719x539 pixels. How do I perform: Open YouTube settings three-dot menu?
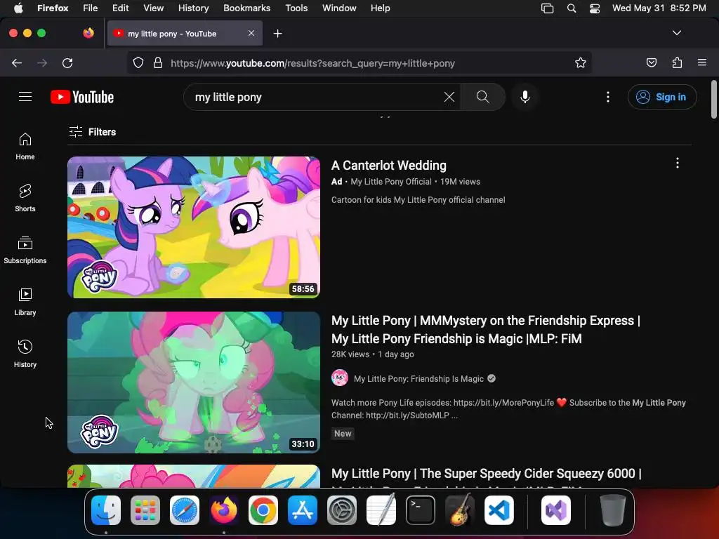click(x=608, y=97)
